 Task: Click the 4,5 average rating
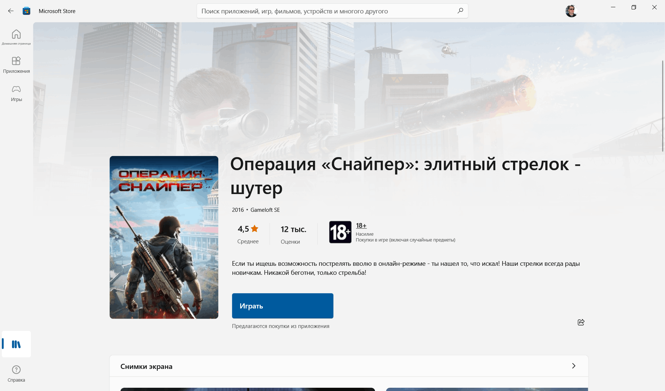pyautogui.click(x=243, y=229)
